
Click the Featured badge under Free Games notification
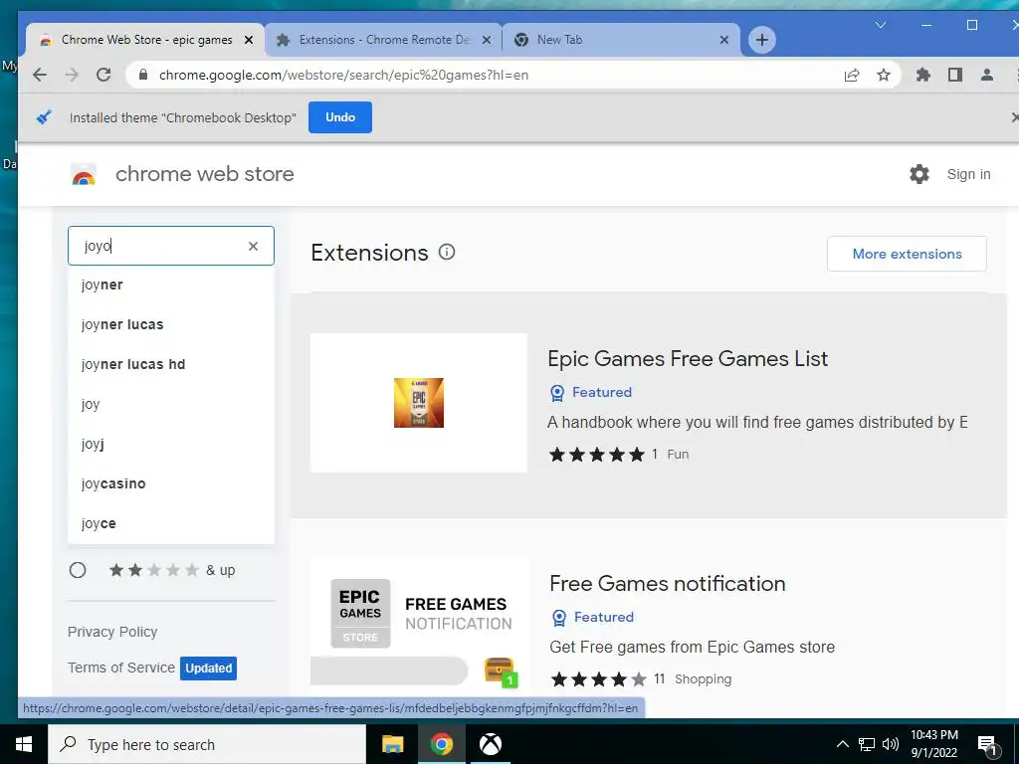593,617
